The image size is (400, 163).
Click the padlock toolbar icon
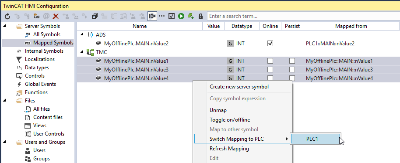pos(200,16)
